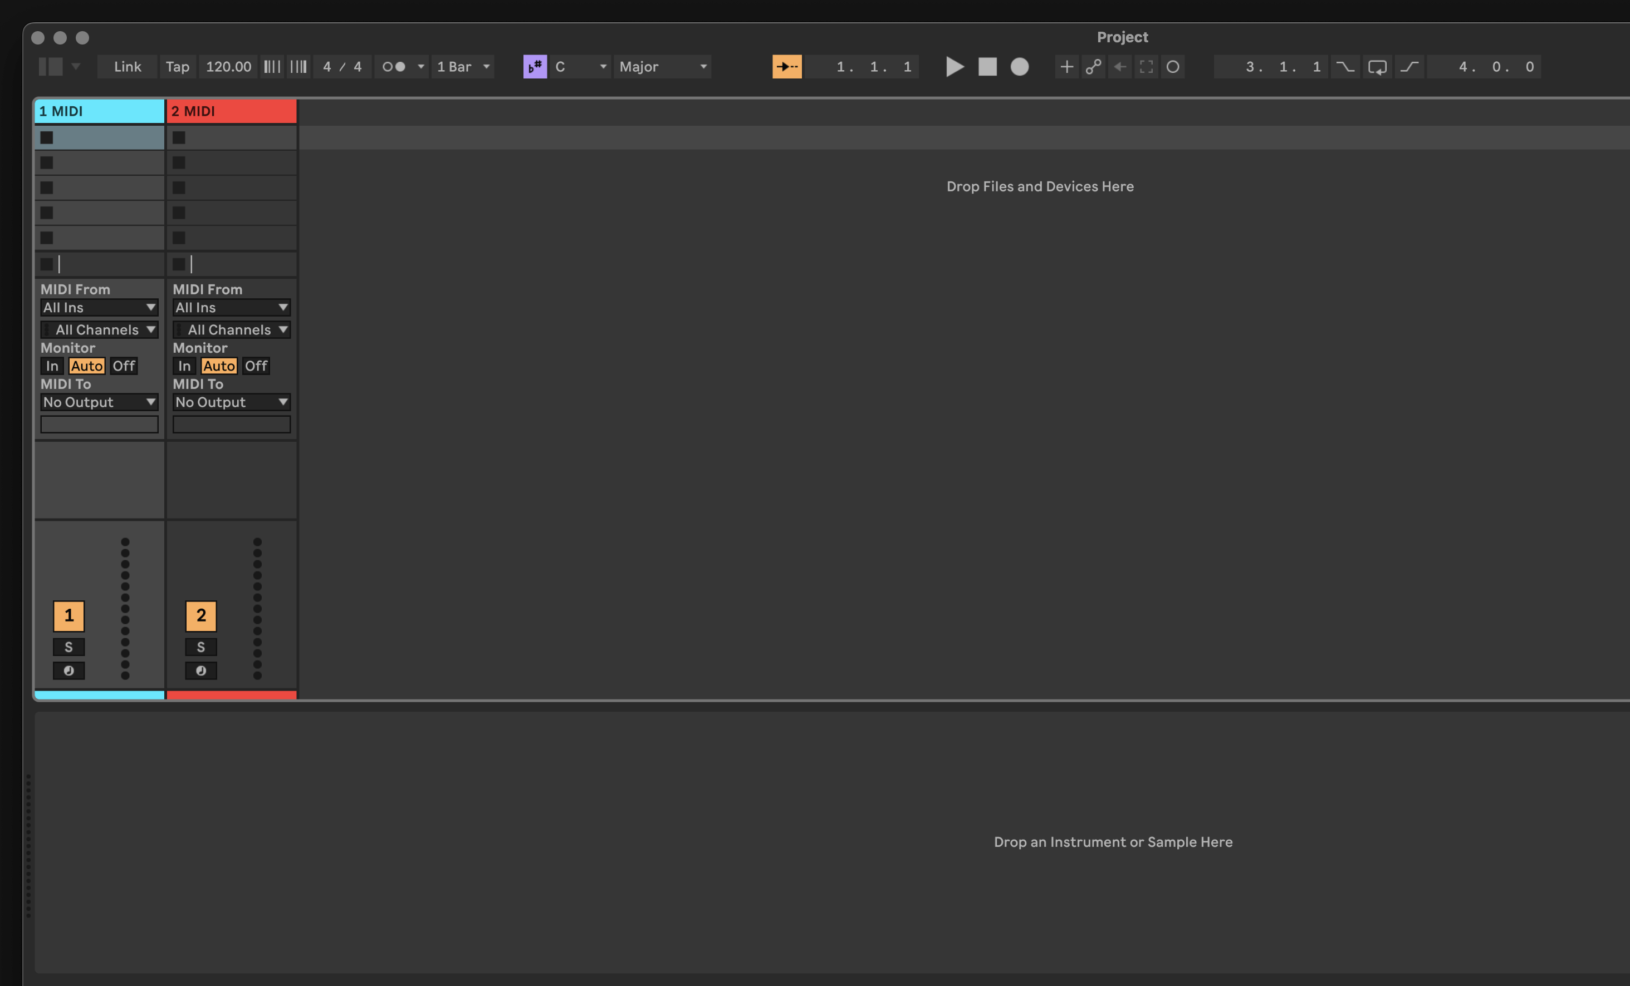Set track 1 Monitor to Auto
Viewport: 1630px width, 986px height.
click(87, 366)
